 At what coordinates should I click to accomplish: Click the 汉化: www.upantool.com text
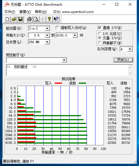pyautogui.click(x=73, y=12)
